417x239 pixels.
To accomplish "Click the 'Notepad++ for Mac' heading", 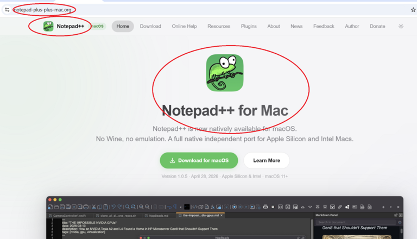I will [225, 110].
